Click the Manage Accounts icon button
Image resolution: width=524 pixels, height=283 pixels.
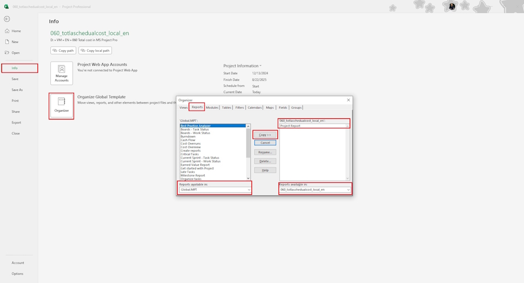61,73
